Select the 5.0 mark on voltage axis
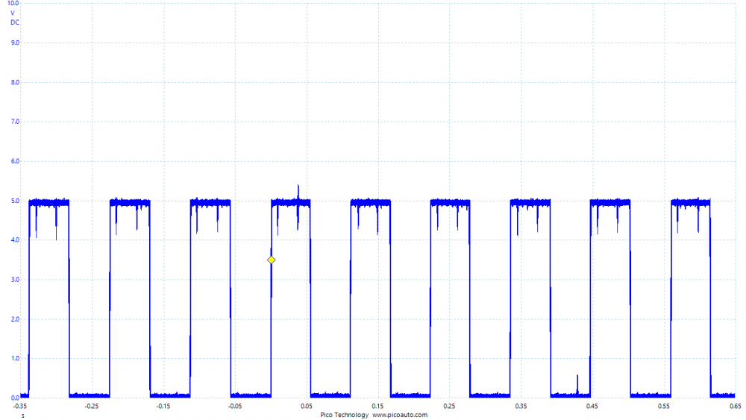This screenshot has width=746, height=420. point(14,201)
